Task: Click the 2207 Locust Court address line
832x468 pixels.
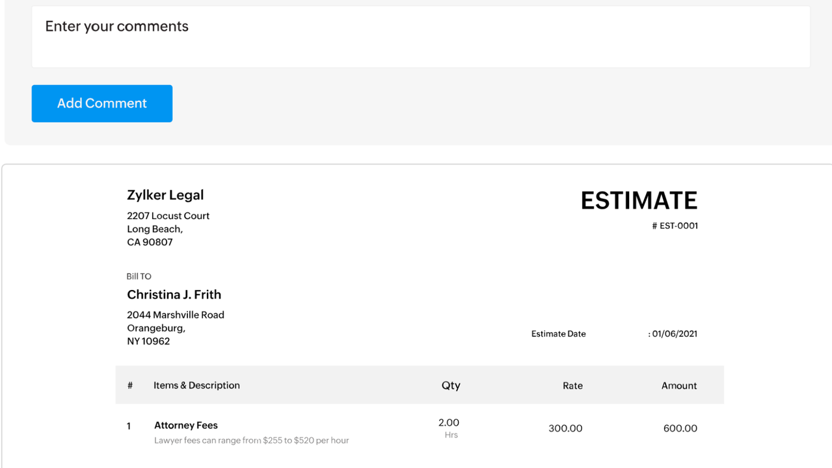Action: point(168,216)
